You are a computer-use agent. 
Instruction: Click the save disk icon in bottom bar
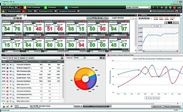click(4, 107)
